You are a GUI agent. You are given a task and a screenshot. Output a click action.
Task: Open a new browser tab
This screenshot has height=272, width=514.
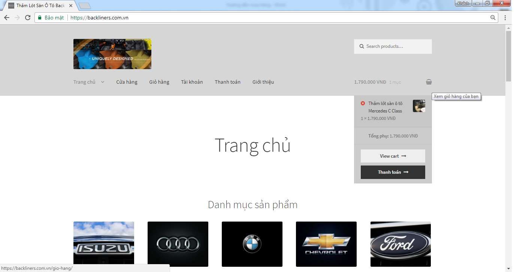point(85,6)
